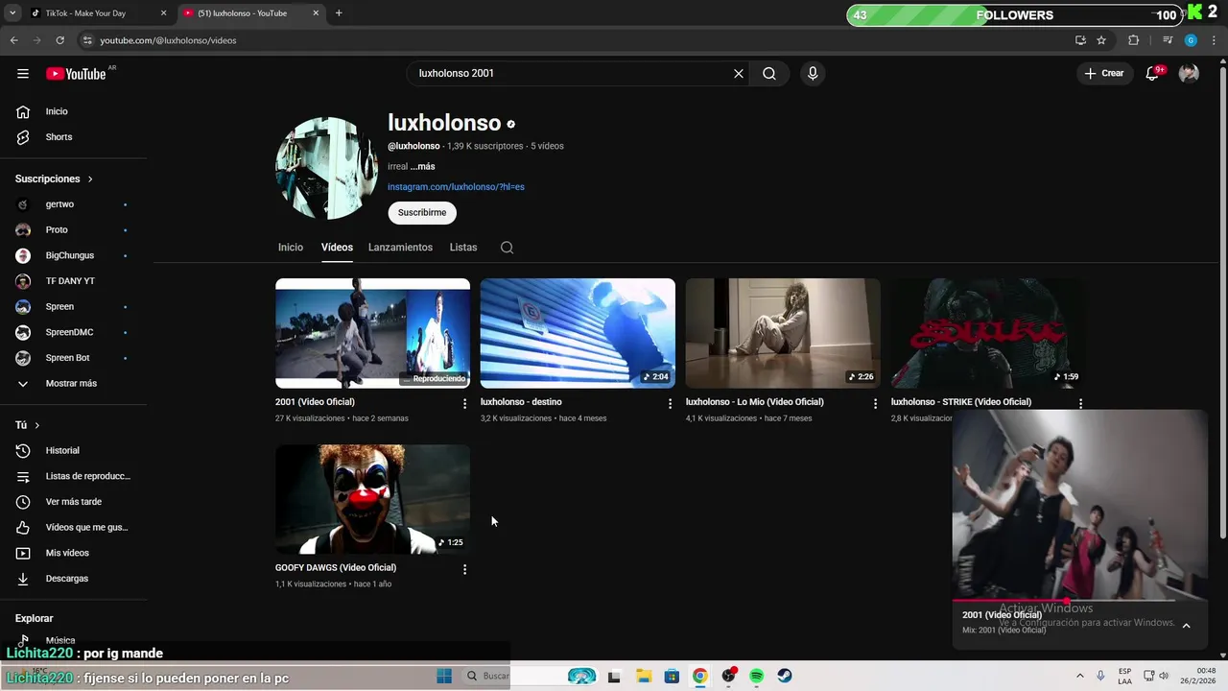Open options for luxholonso - destino
1228x691 pixels.
pos(670,404)
